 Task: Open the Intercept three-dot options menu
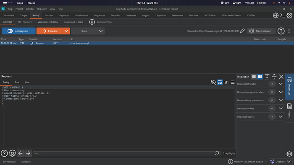click(289, 31)
